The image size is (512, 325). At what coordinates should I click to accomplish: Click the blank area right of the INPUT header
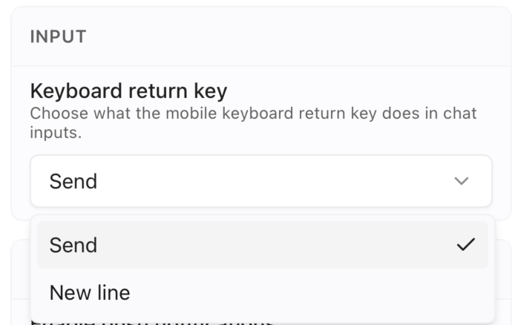[x=297, y=36]
